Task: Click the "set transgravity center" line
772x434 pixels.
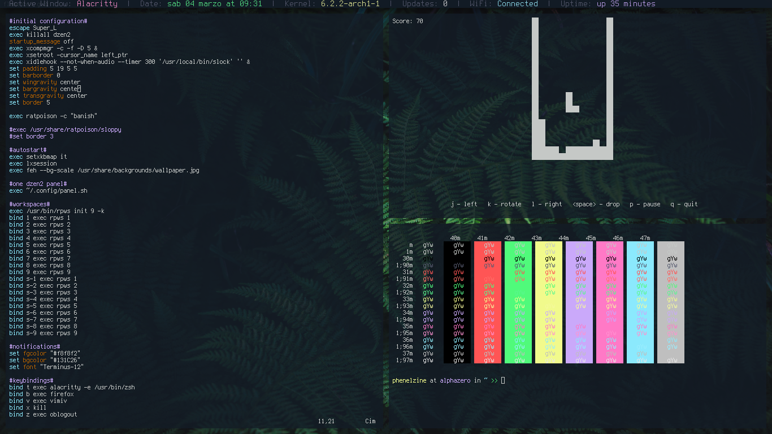Action: 48,96
